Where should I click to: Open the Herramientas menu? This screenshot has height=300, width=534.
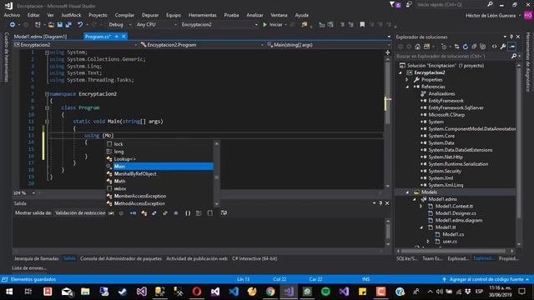coord(202,15)
